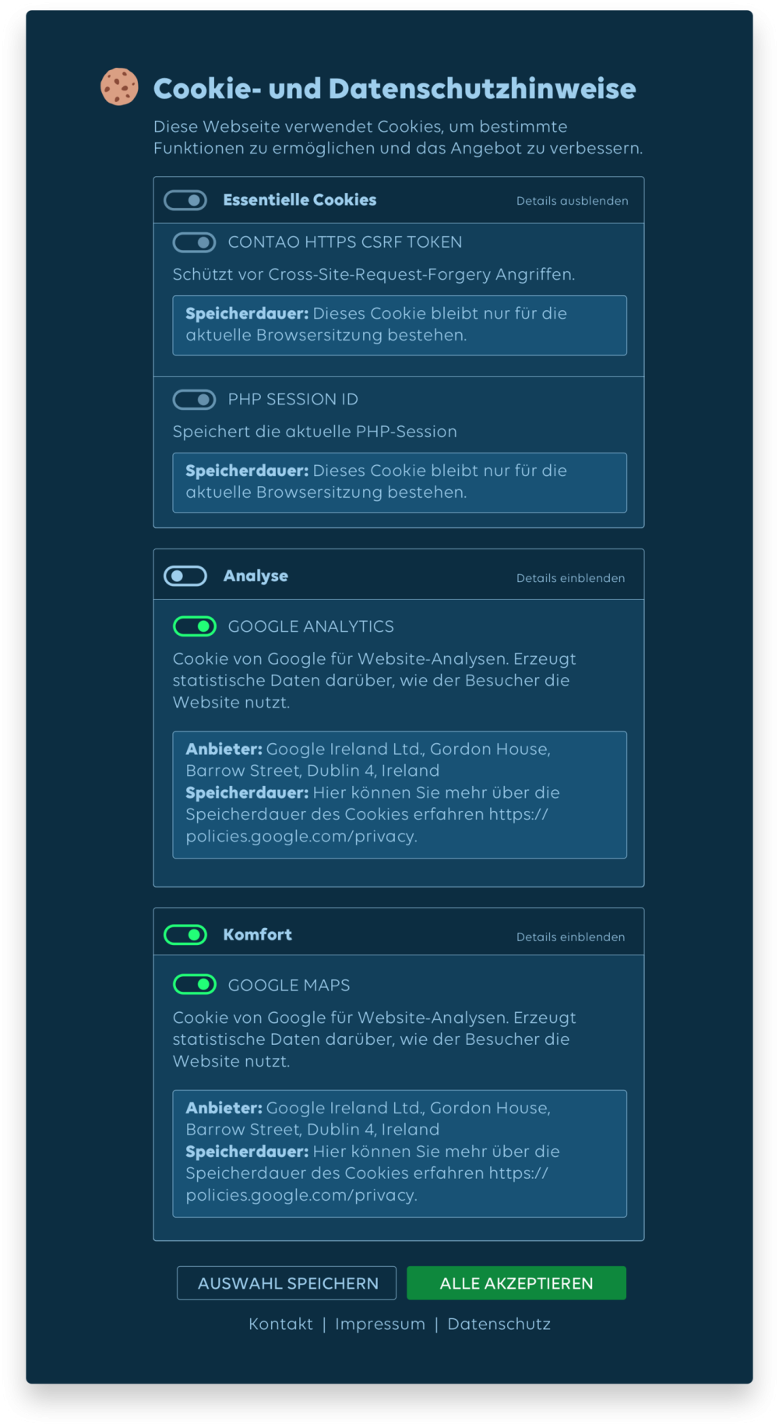This screenshot has height=1425, width=779.
Task: Open the Kontakt link
Action: click(280, 1324)
